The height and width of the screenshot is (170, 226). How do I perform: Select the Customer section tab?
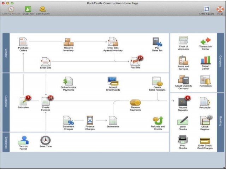click(6, 102)
